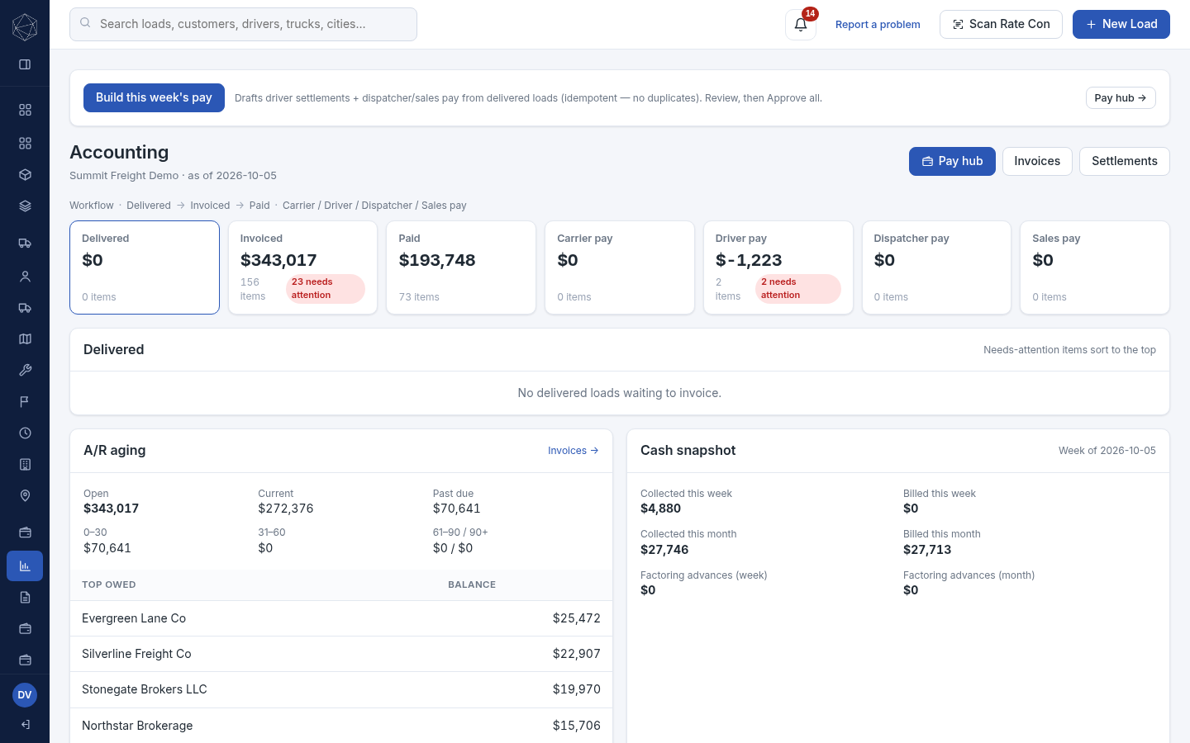
Task: Open the flag sidebar icon
Action: 25,401
